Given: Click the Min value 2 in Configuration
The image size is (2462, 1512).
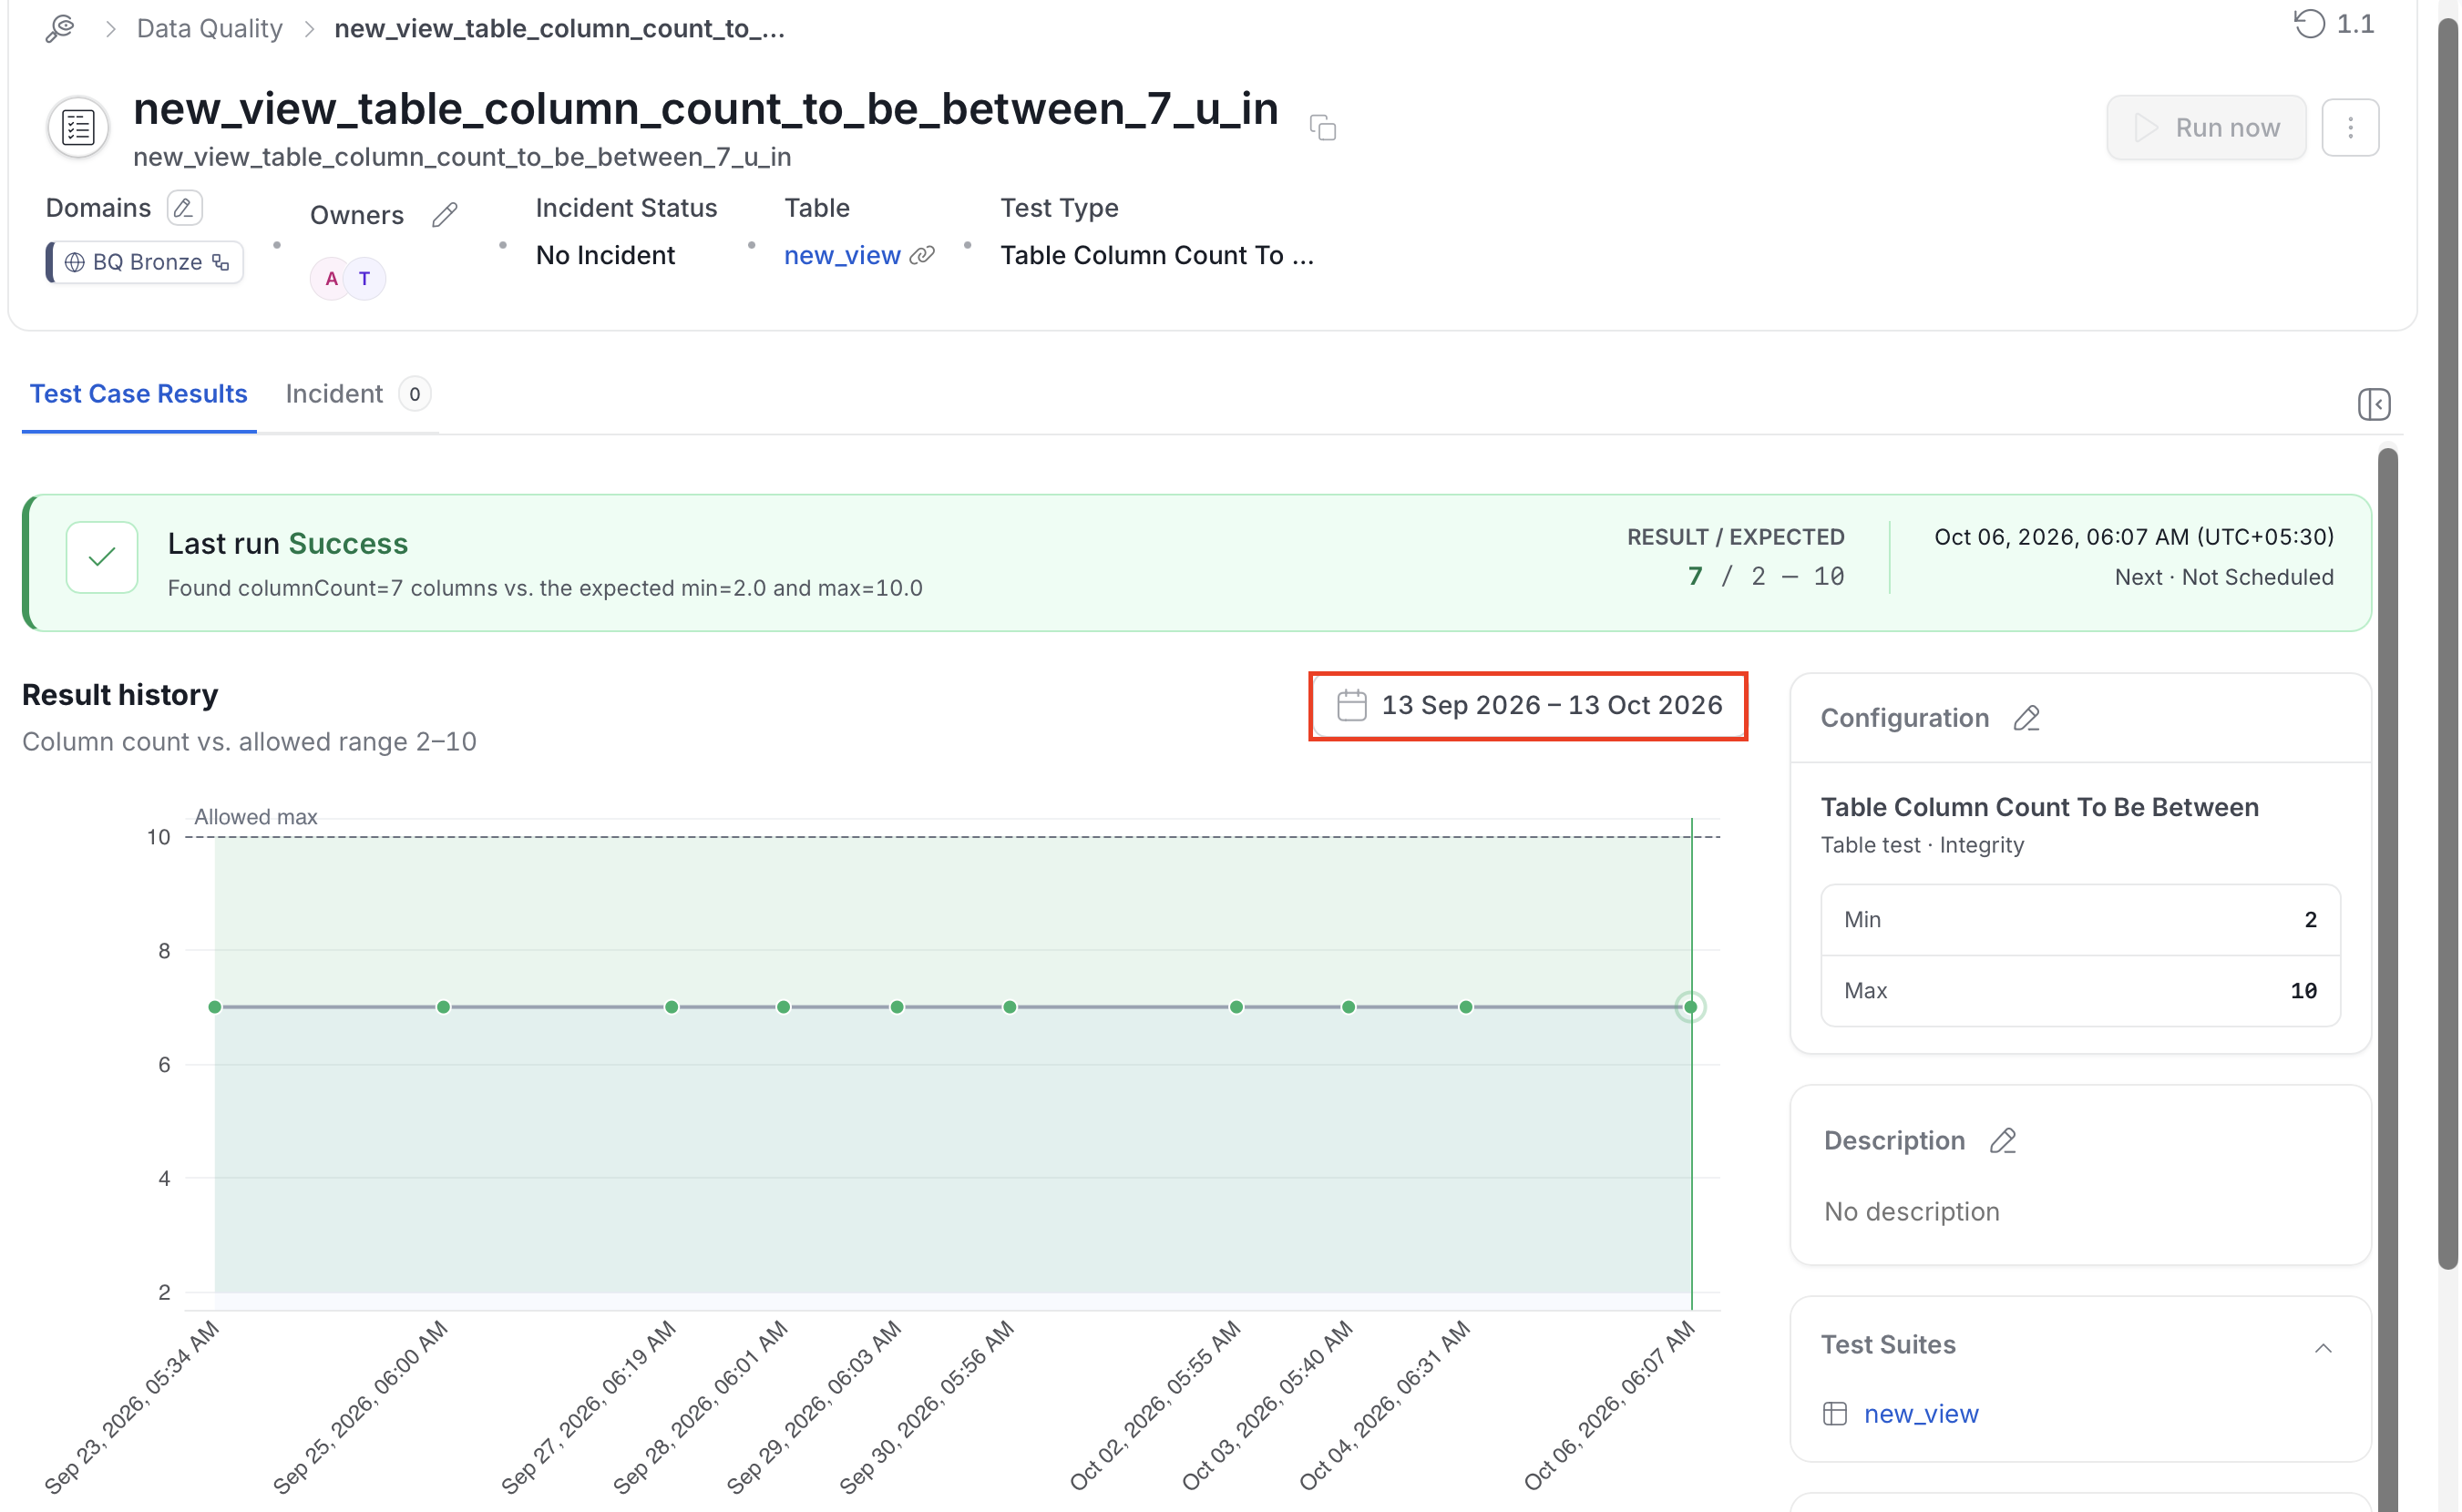Looking at the screenshot, I should tap(2310, 919).
